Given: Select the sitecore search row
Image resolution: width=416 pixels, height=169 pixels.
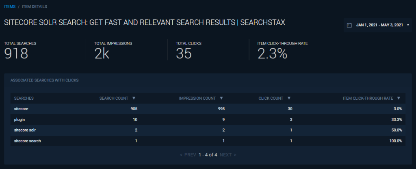Looking at the screenshot, I should (x=208, y=141).
